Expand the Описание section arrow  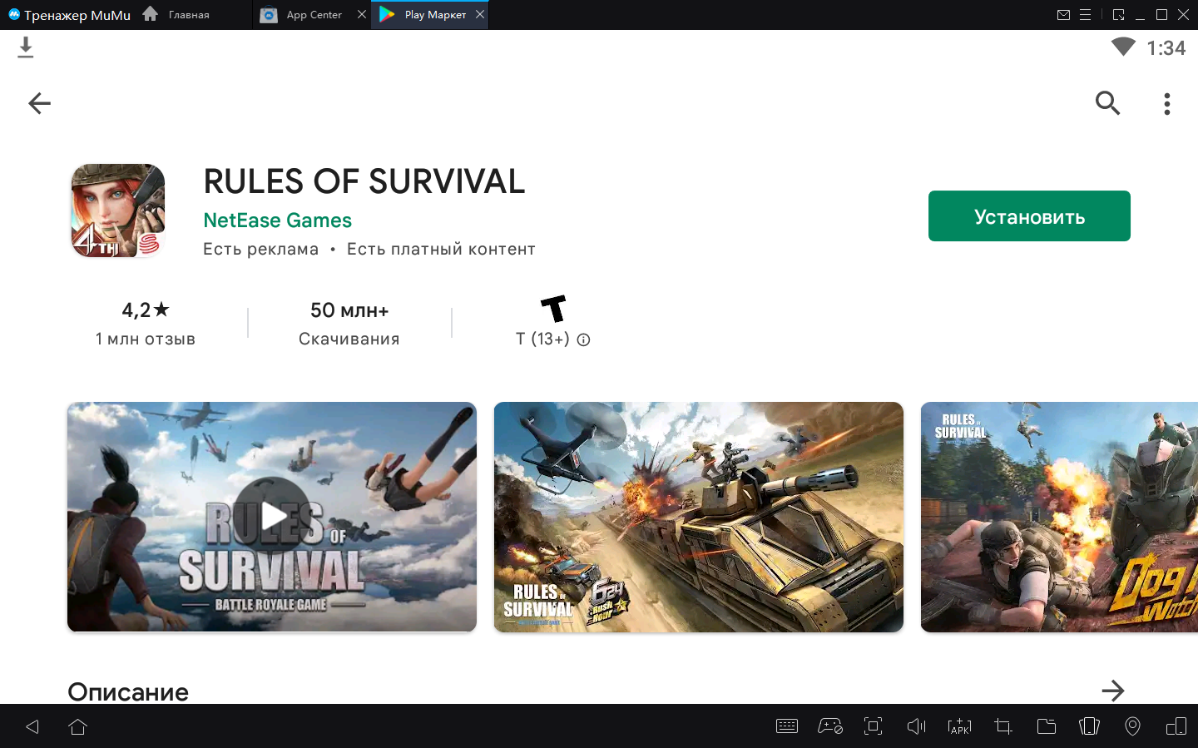pos(1112,691)
